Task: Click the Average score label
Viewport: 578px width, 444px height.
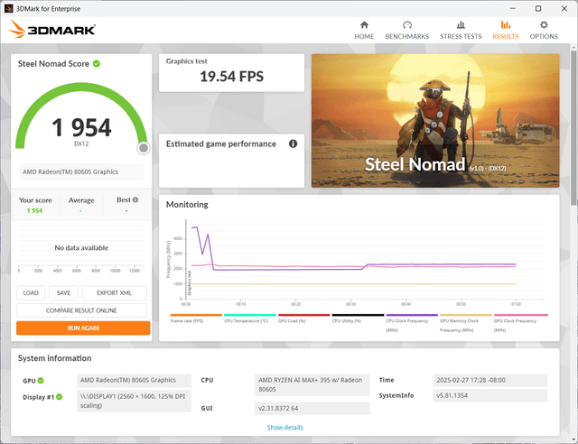Action: [x=81, y=200]
